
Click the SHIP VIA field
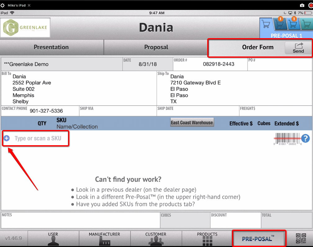click(x=118, y=111)
